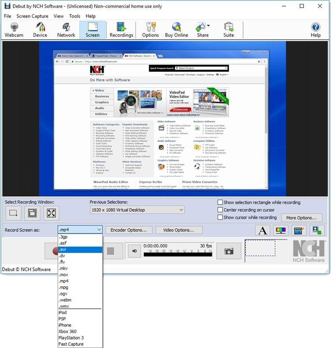
Task: Choose the full screen recording tool
Action: [x=51, y=213]
